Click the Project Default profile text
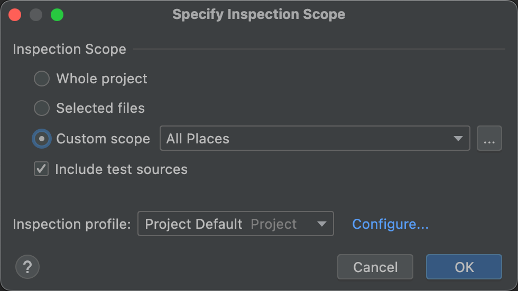Screen dimensions: 518x291 (193, 224)
